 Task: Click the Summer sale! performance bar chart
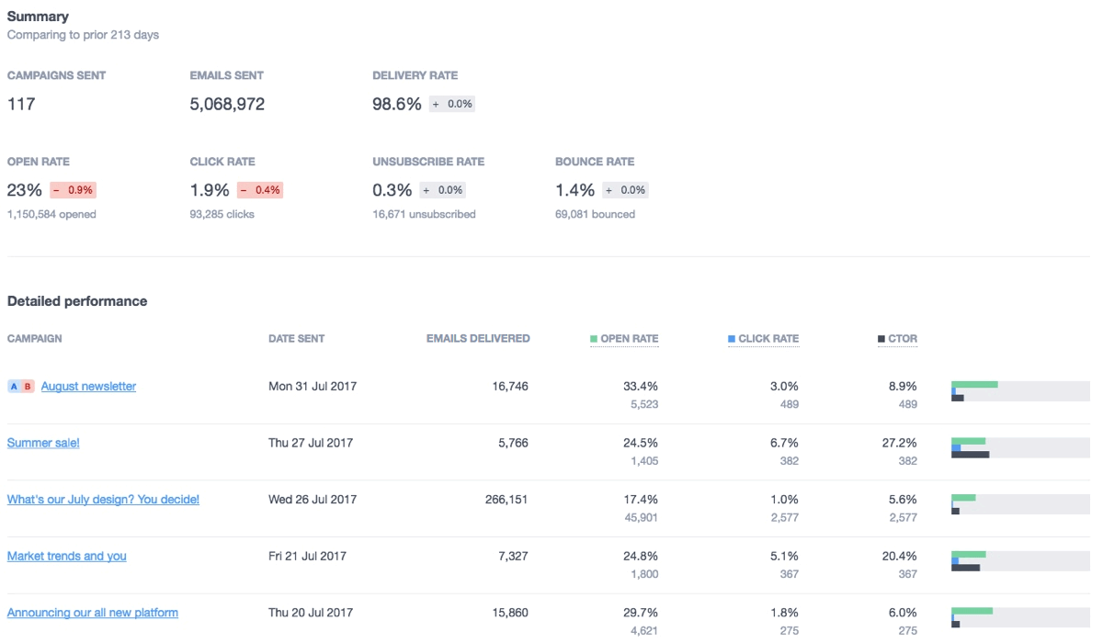[x=1020, y=447]
